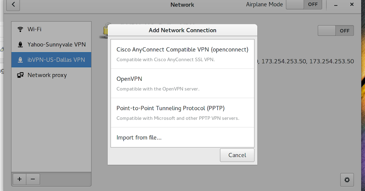The width and height of the screenshot is (365, 191).
Task: Select Wi-Fi in the sidebar list
Action: [51, 29]
